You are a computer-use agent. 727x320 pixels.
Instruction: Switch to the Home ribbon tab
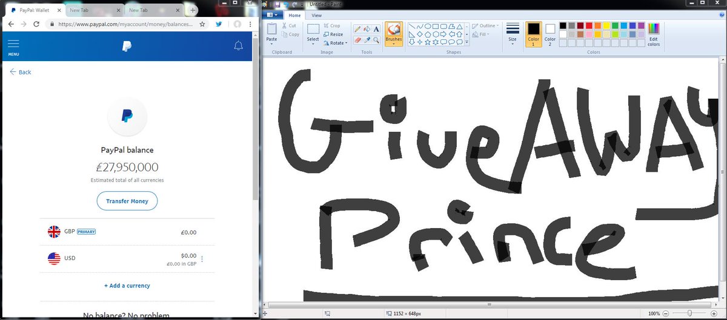click(x=295, y=15)
